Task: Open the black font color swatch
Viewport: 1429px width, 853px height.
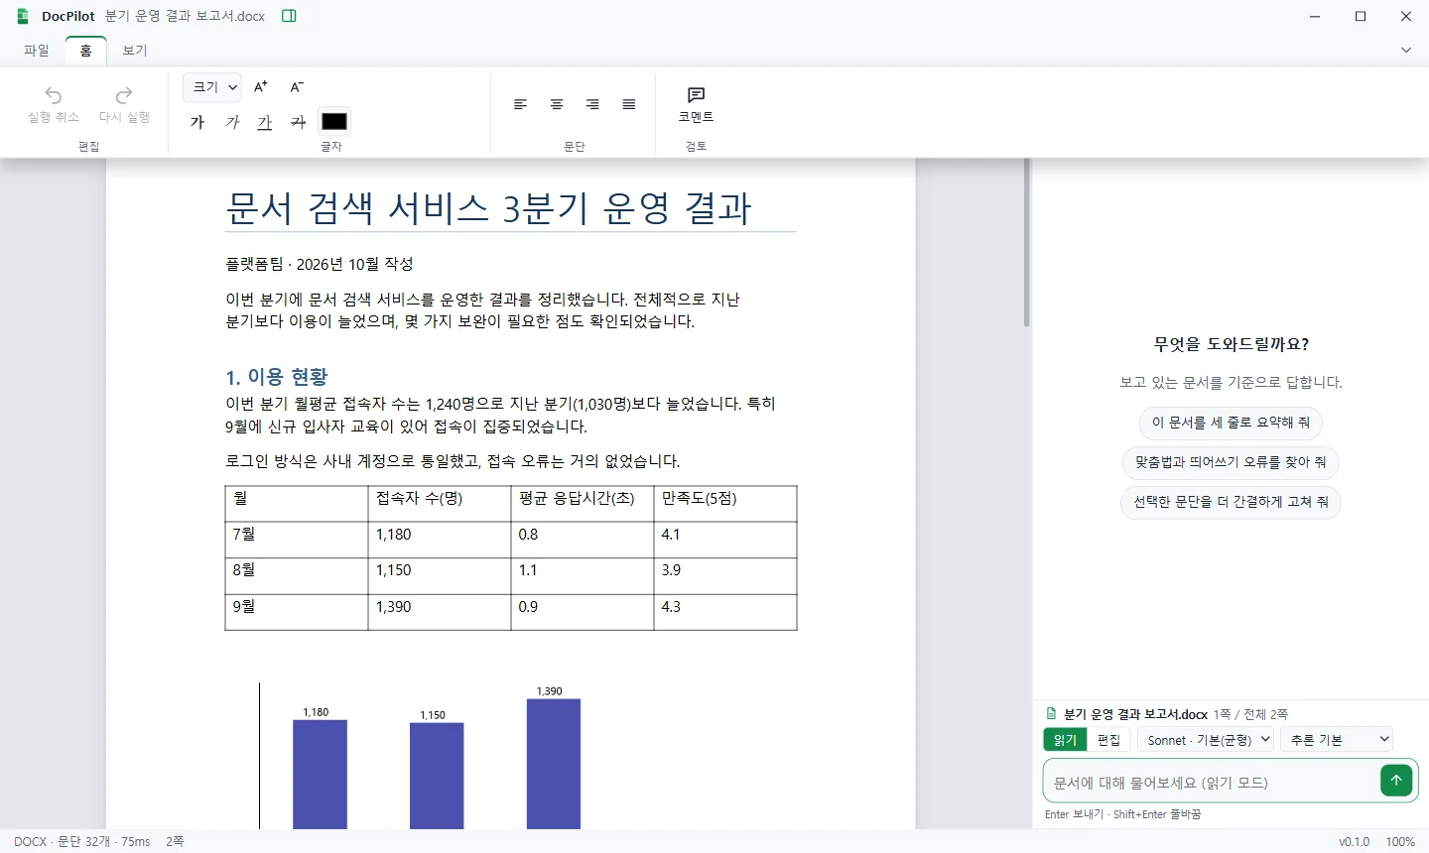Action: (x=334, y=121)
